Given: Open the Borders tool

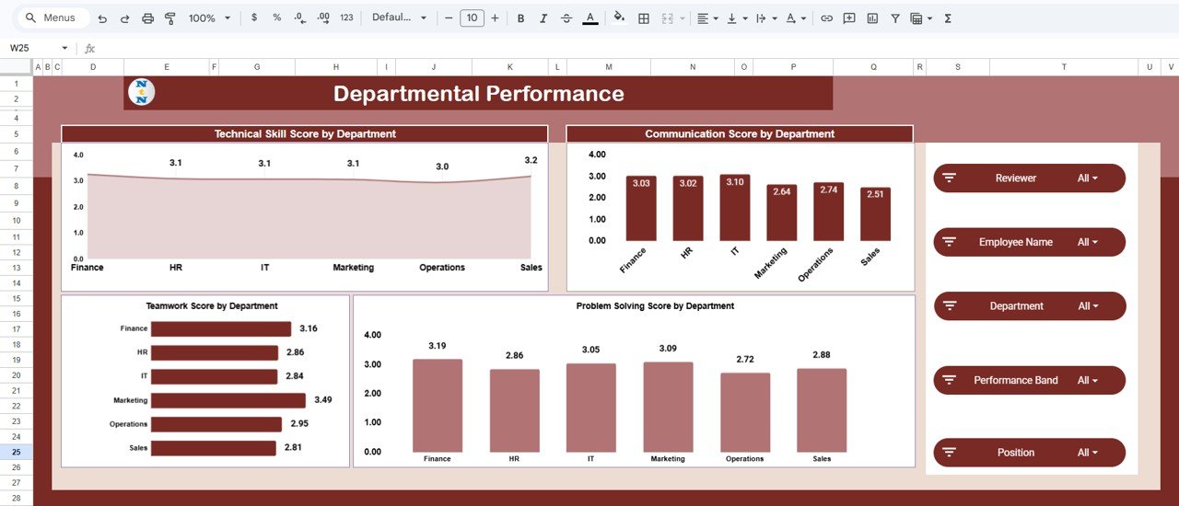Looking at the screenshot, I should coord(644,18).
